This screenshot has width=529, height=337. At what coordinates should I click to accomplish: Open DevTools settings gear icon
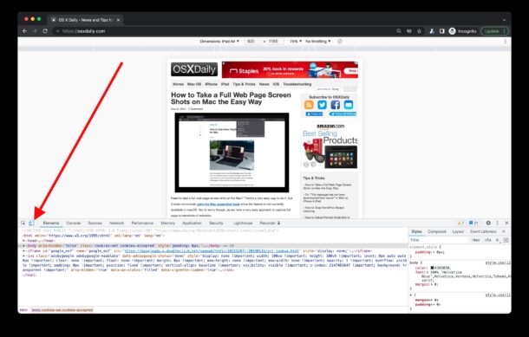tap(488, 224)
